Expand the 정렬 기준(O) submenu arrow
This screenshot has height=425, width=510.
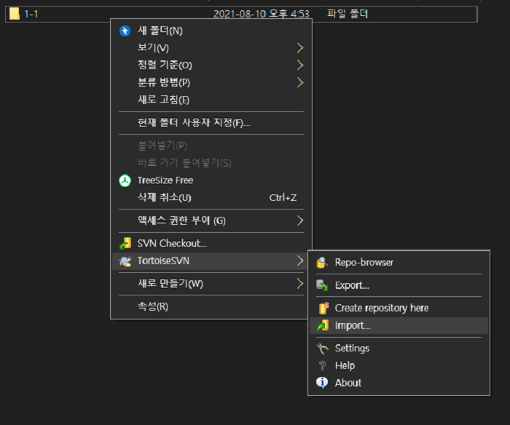pos(300,65)
